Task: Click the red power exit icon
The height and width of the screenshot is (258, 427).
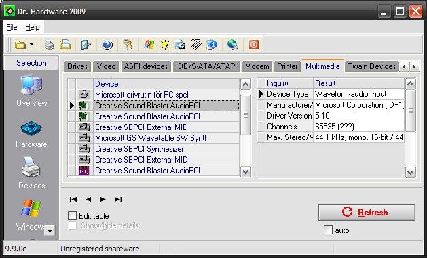Action: (x=253, y=45)
